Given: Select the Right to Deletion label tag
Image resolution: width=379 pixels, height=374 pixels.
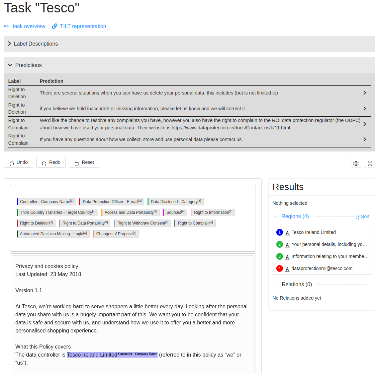Looking at the screenshot, I should pos(36,223).
